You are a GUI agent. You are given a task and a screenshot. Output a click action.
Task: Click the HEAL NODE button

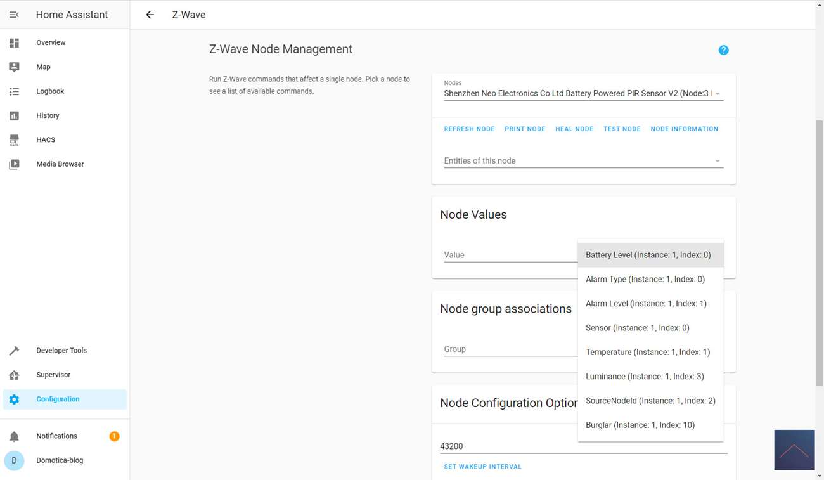point(574,129)
